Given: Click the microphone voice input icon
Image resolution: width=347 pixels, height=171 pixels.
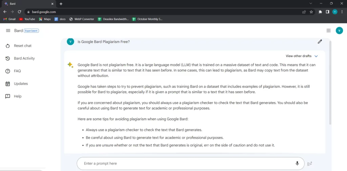Looking at the screenshot, I should coord(297,164).
